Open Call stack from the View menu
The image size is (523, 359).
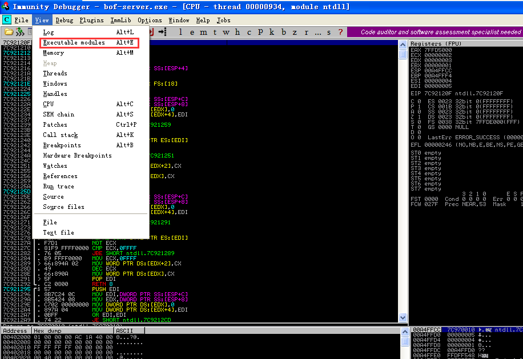(91, 135)
